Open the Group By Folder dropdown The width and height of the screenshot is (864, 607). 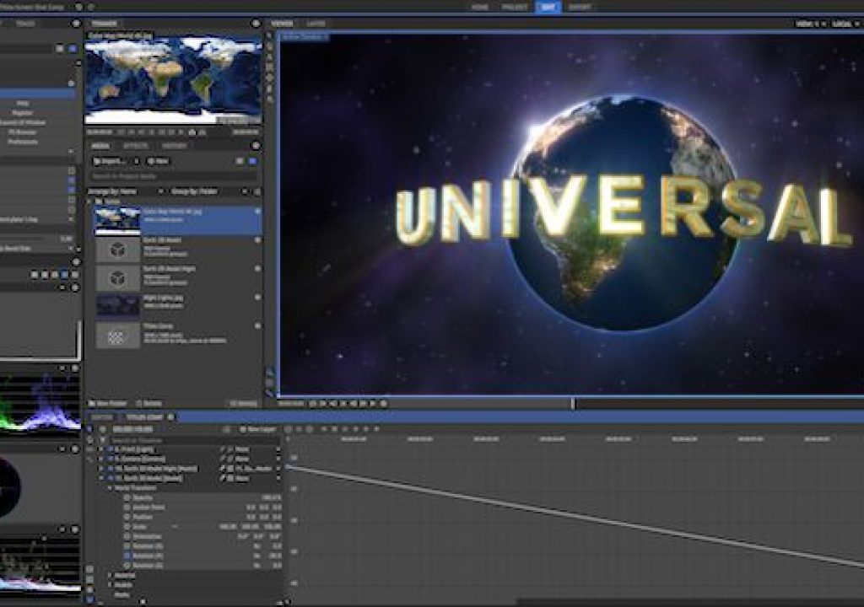209,191
